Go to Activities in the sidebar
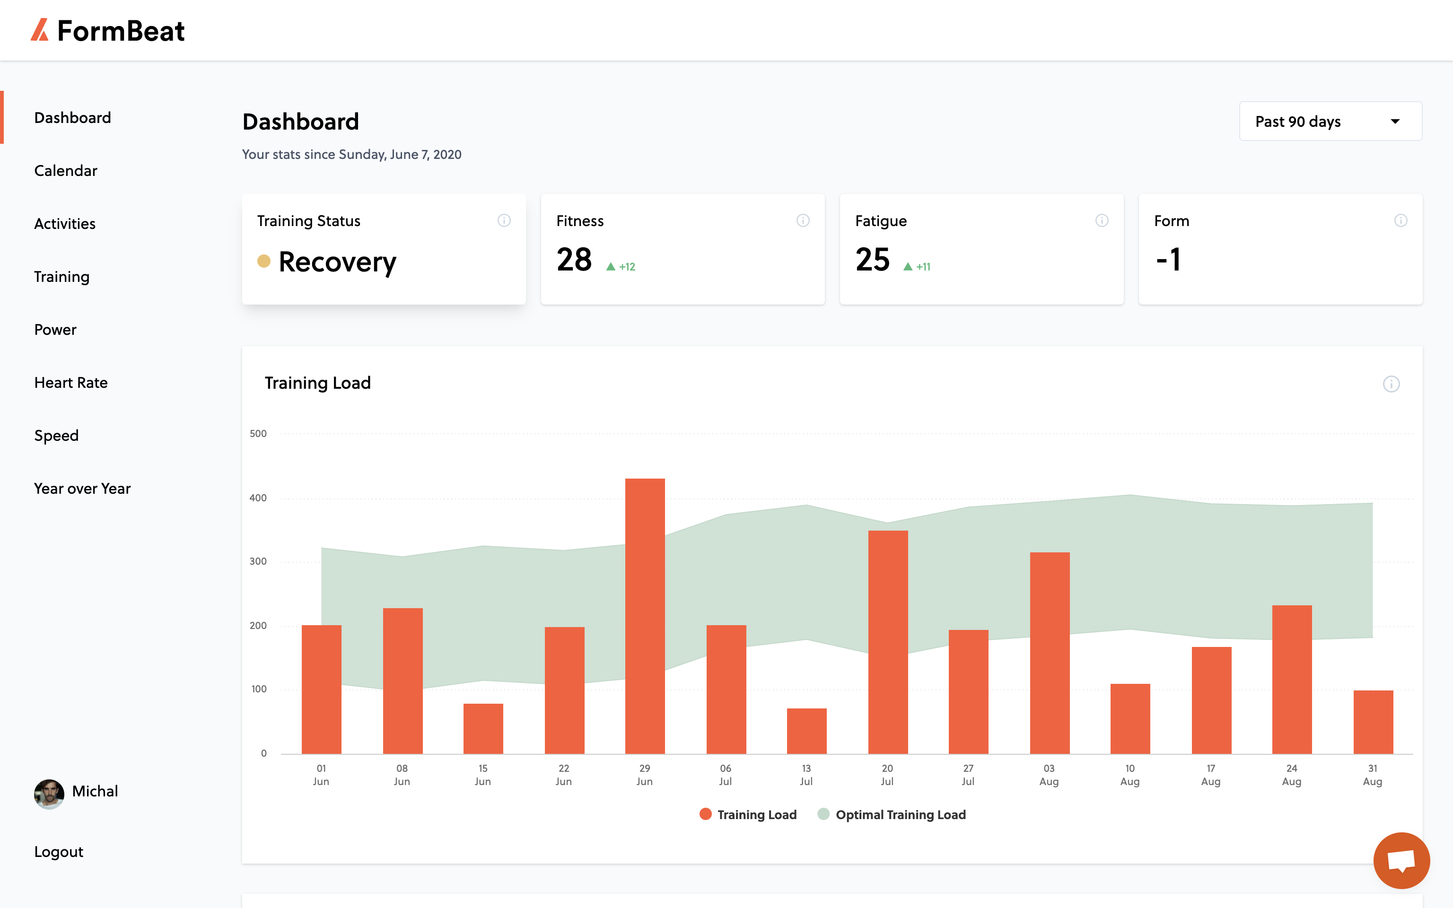1453x908 pixels. (x=65, y=223)
